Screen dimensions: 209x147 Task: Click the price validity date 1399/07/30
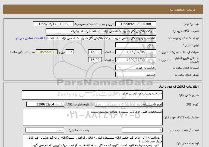tap(136, 60)
